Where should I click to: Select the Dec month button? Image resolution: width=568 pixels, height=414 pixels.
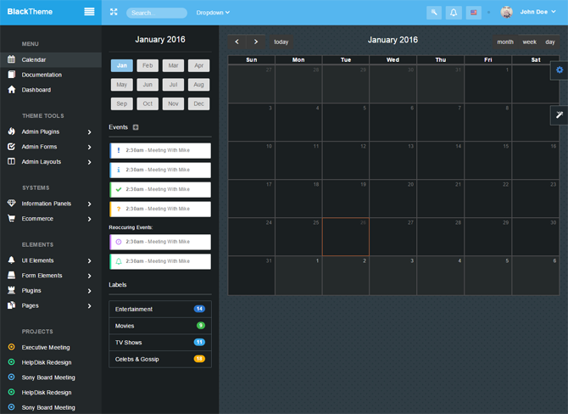coord(198,103)
